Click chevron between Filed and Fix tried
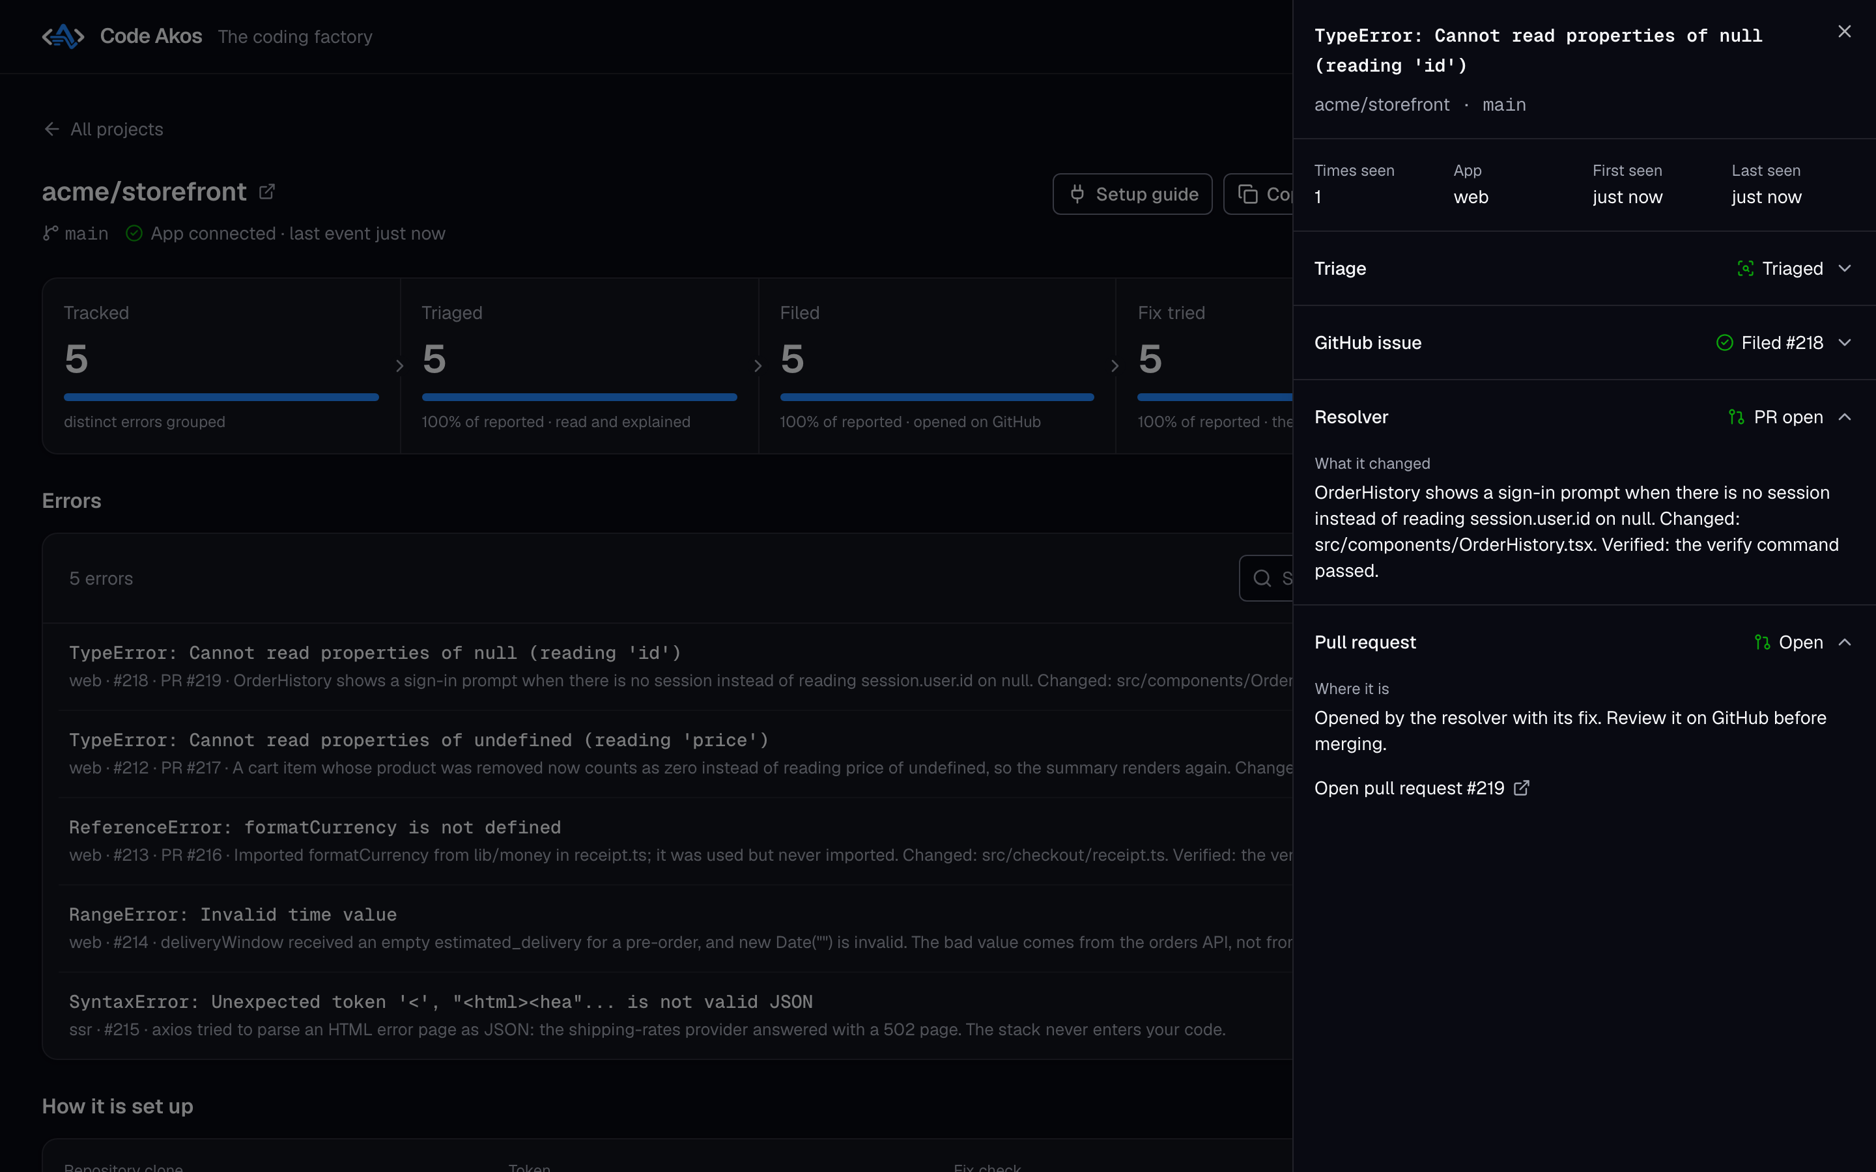The width and height of the screenshot is (1876, 1172). tap(1115, 366)
